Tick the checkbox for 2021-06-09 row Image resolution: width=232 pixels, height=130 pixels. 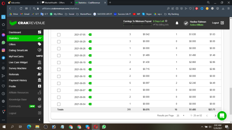[59, 83]
